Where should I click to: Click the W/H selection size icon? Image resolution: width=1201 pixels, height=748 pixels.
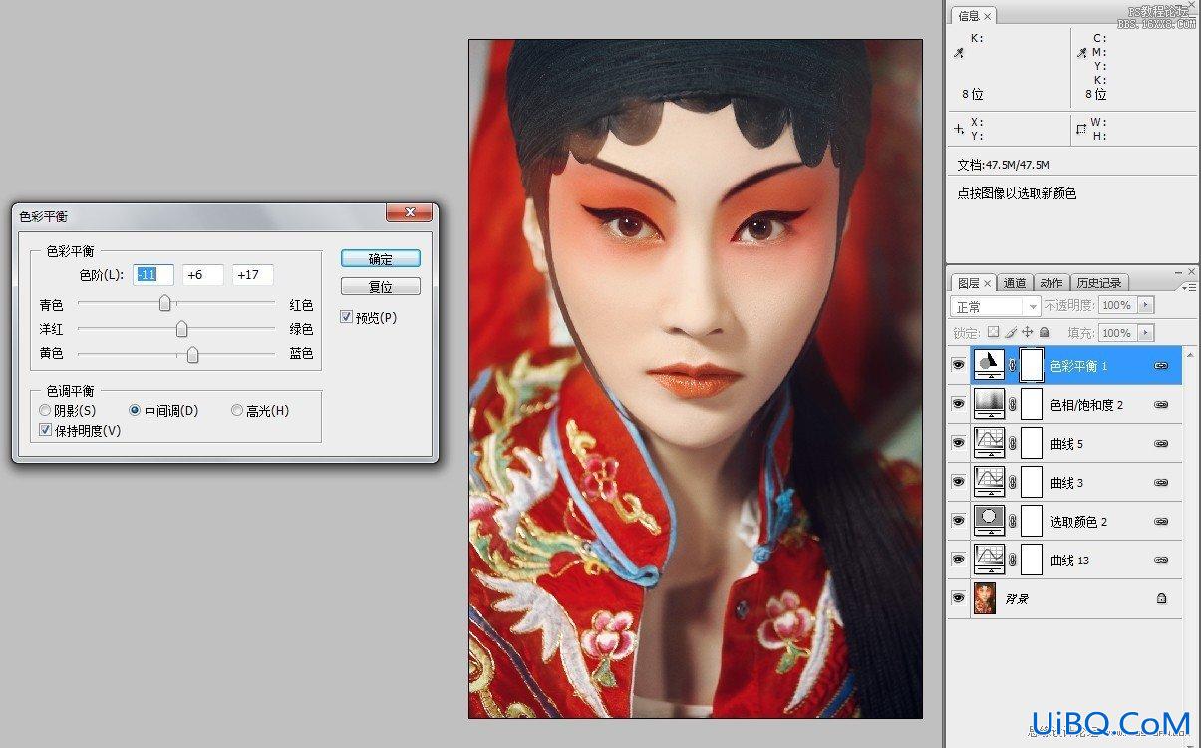(x=1081, y=129)
